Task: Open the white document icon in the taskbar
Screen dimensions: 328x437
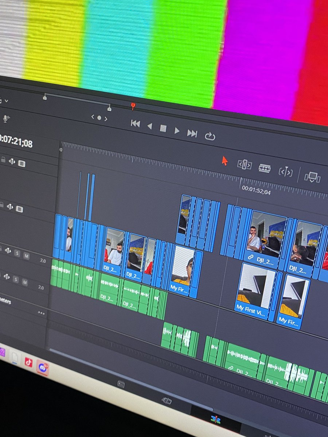Action: click(x=15, y=357)
